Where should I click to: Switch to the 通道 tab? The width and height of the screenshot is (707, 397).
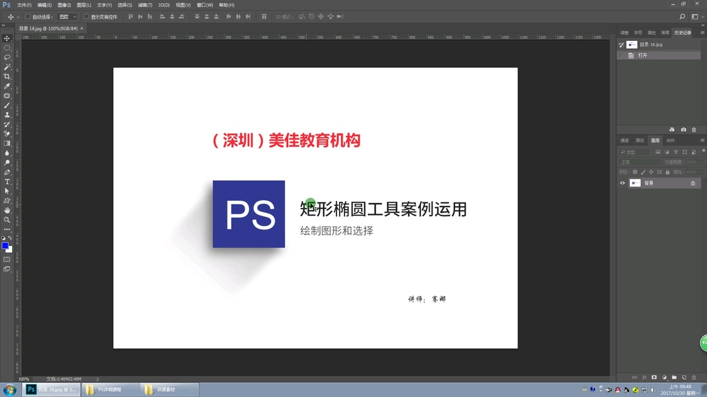tap(625, 140)
